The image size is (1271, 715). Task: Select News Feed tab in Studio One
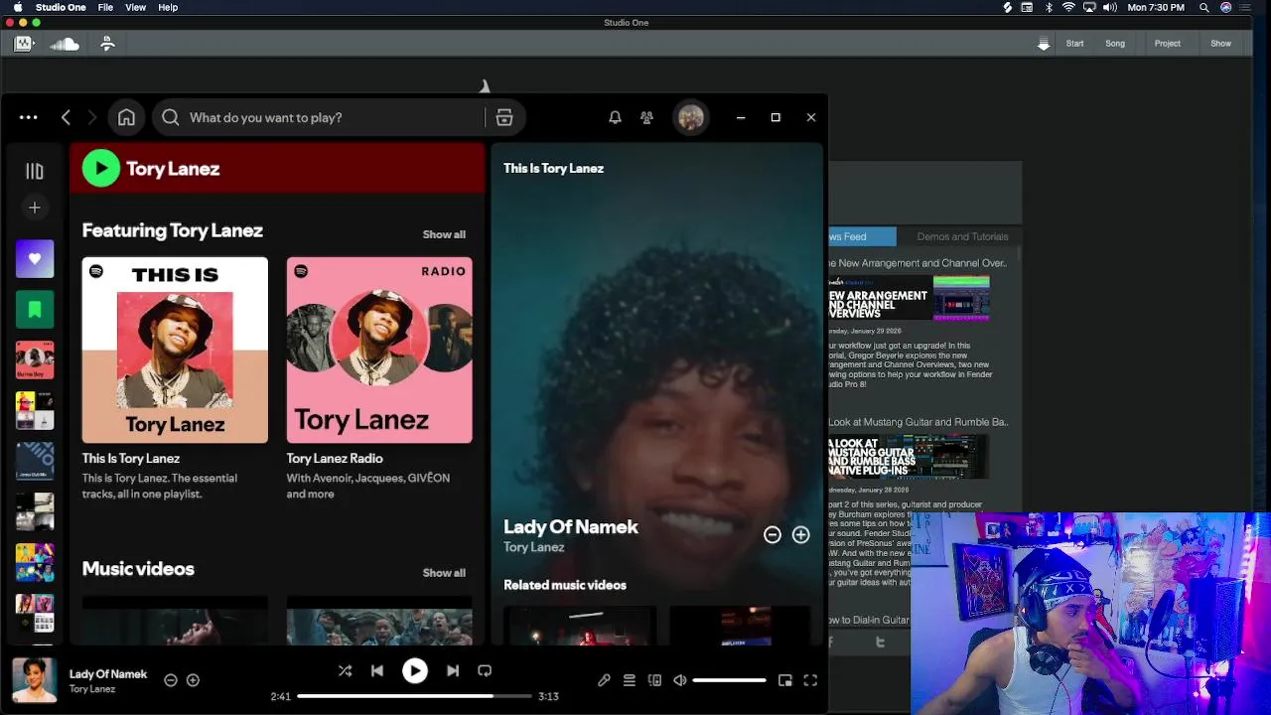[x=862, y=236]
